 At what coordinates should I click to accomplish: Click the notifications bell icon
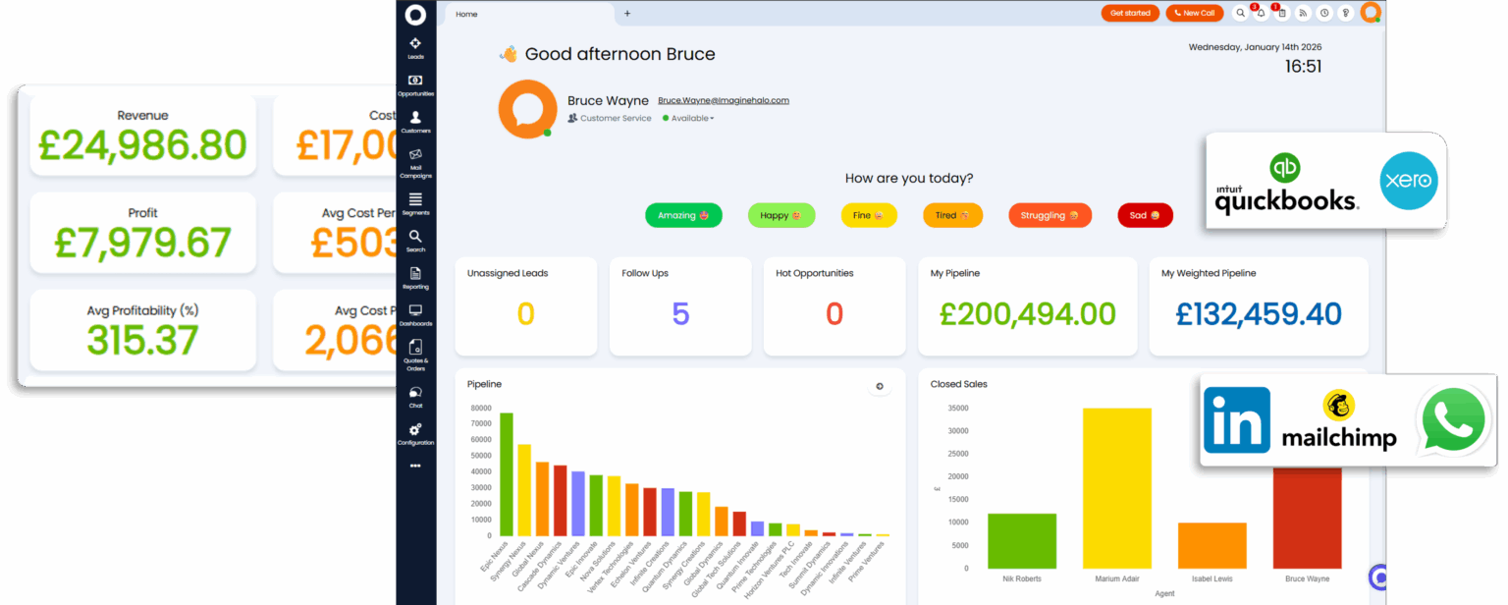click(x=1261, y=13)
